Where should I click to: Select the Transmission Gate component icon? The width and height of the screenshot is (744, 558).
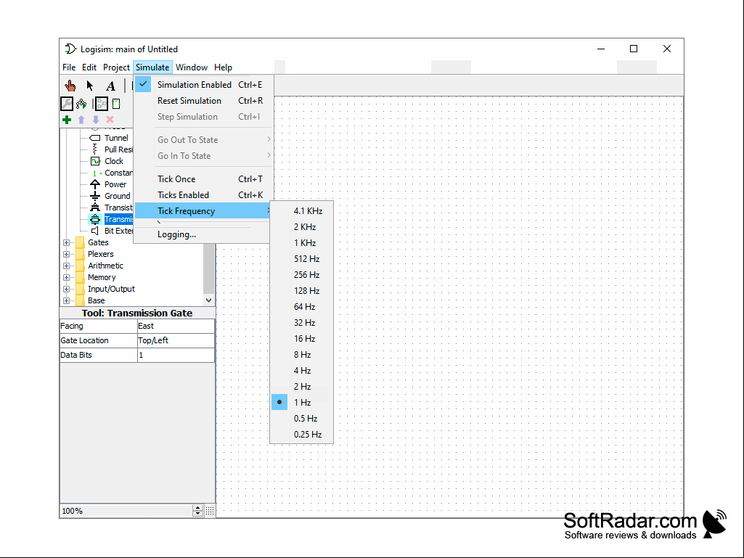point(95,219)
